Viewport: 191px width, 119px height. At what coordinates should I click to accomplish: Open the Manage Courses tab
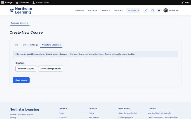click(x=19, y=23)
